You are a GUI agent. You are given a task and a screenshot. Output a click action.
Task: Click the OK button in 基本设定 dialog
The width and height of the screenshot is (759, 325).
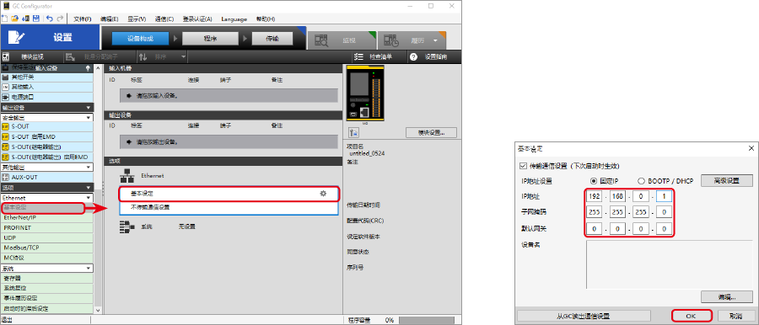click(x=692, y=316)
